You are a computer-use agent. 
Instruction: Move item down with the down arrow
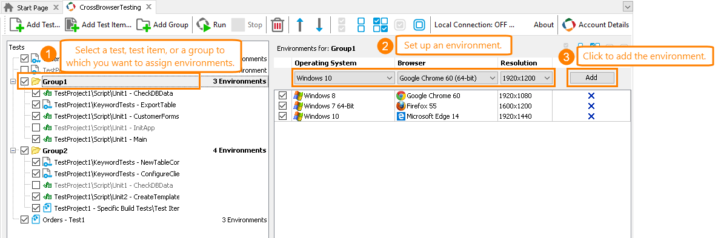(319, 25)
